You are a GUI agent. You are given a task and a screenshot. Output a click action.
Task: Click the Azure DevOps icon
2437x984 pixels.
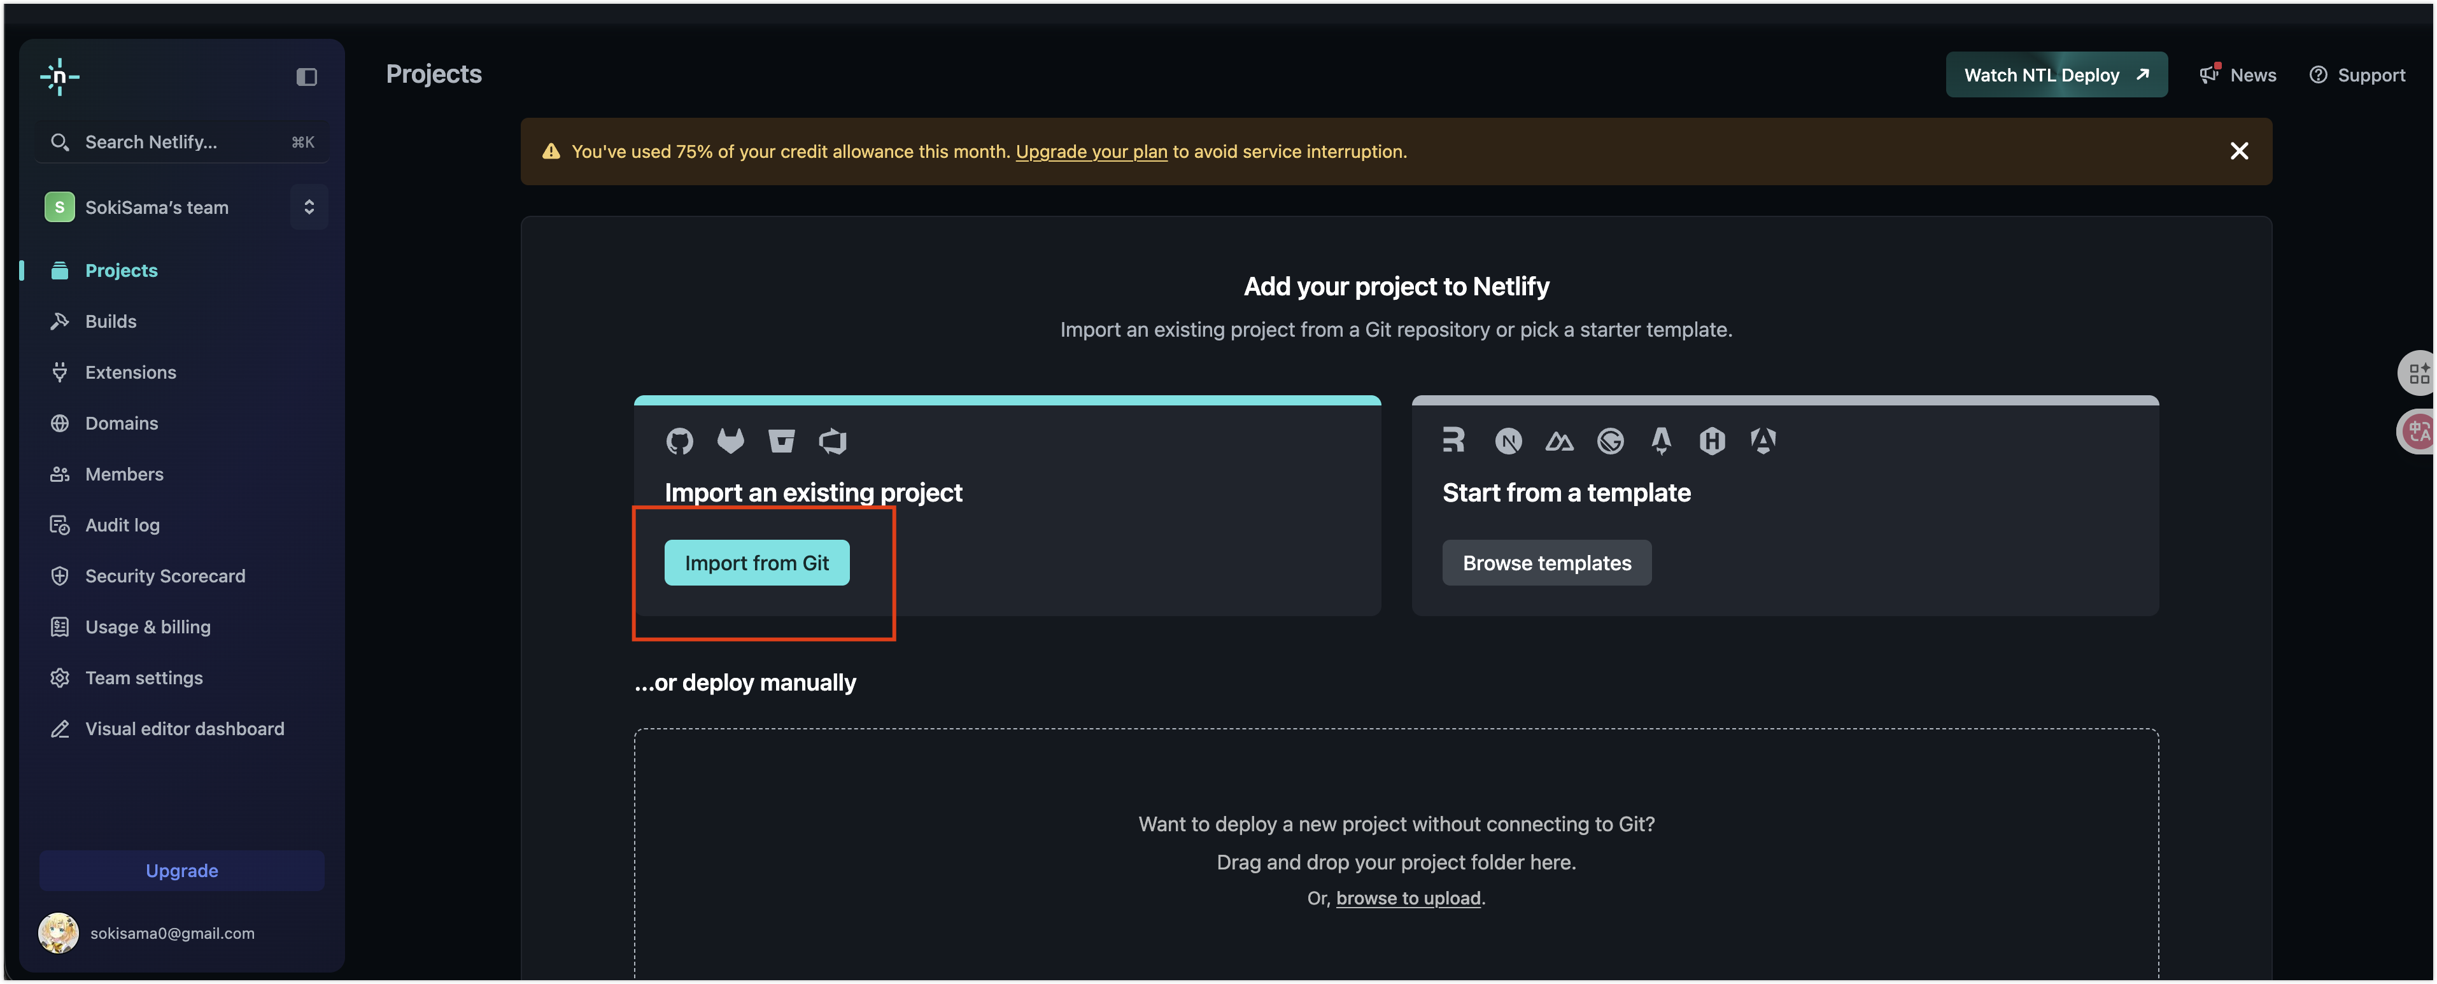click(833, 441)
